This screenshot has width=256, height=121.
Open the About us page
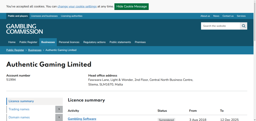pos(205,16)
